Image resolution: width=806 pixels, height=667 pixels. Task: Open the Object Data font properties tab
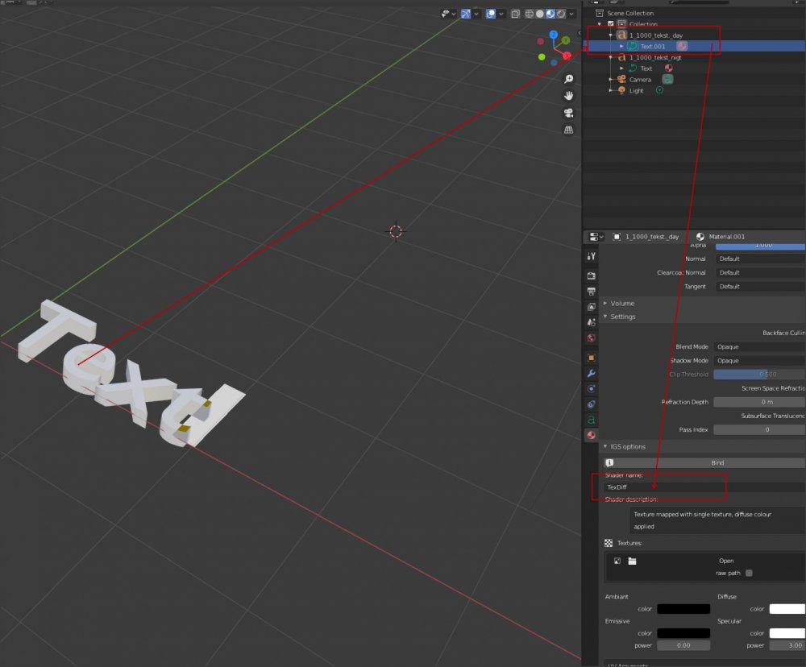pyautogui.click(x=592, y=420)
